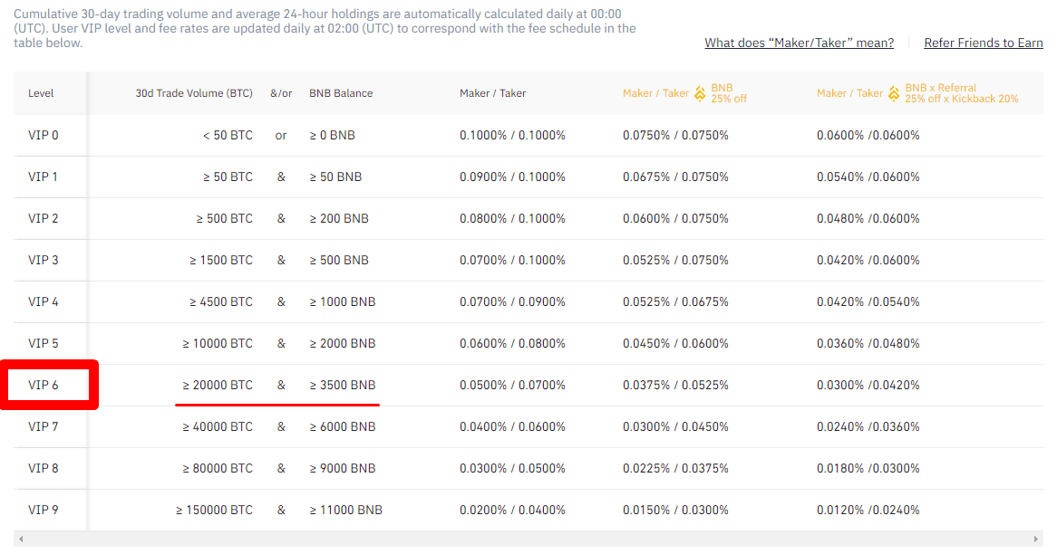Click the ≥ 20000 BTC volume cell
The height and width of the screenshot is (554, 1057).
point(218,385)
